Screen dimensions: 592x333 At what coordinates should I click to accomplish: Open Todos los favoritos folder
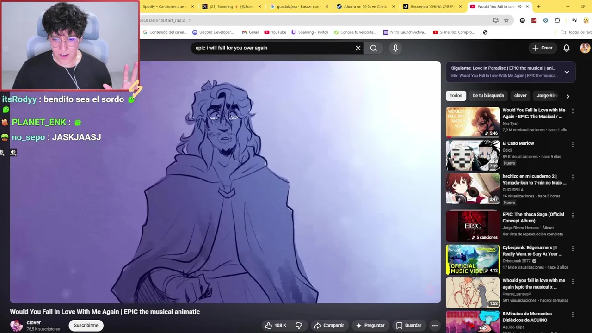coord(576,32)
